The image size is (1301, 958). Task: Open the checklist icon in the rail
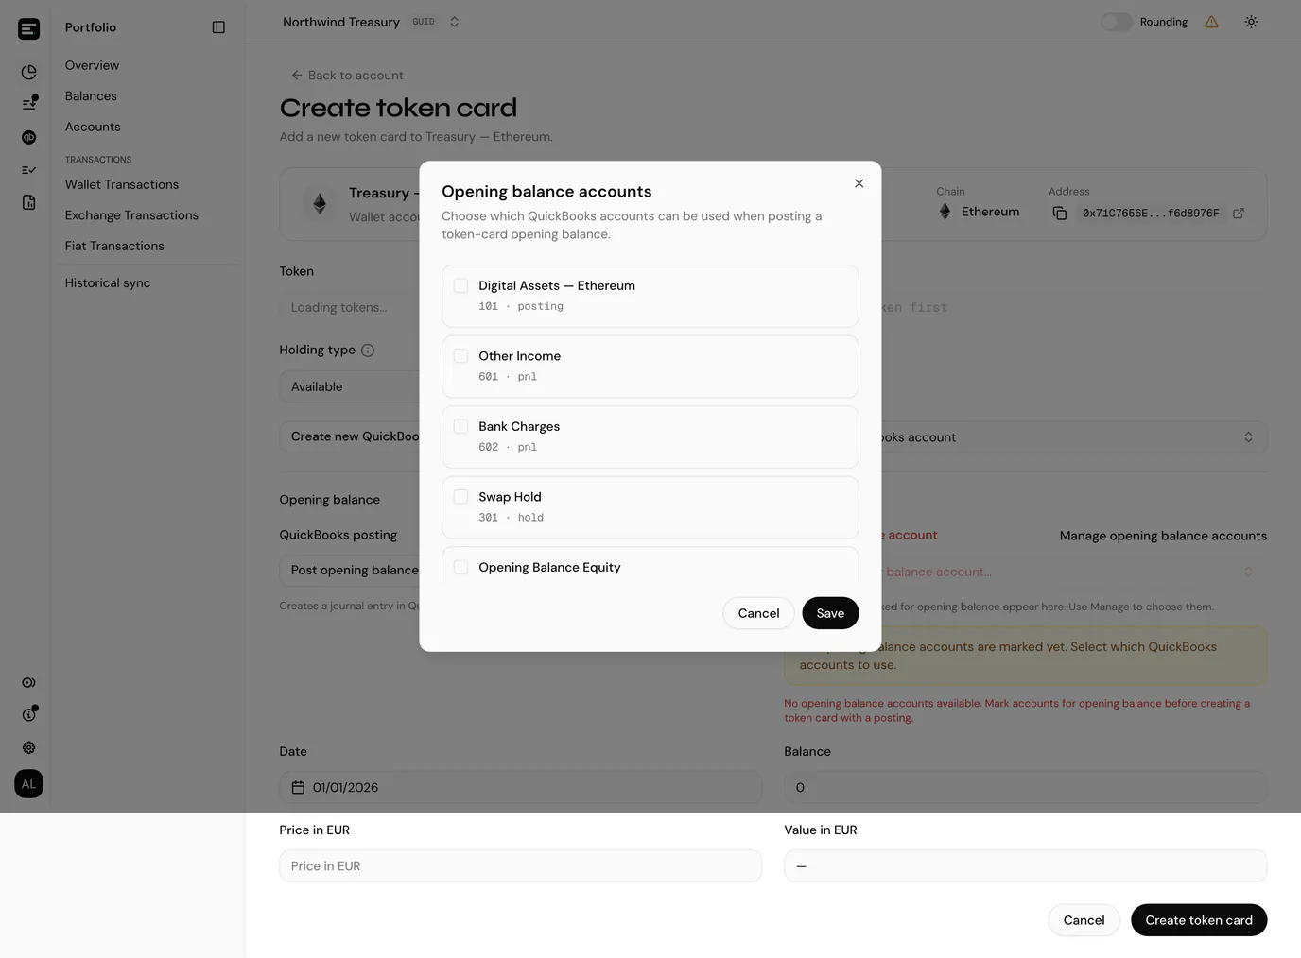(x=29, y=170)
